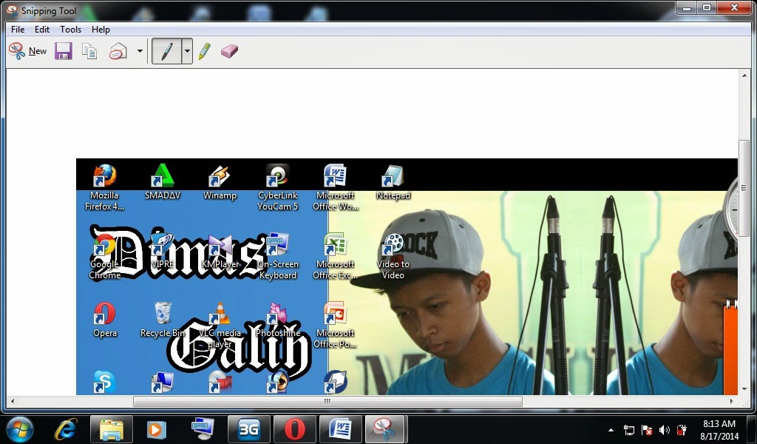The image size is (757, 444).
Task: Send the snip via the email icon
Action: (118, 50)
